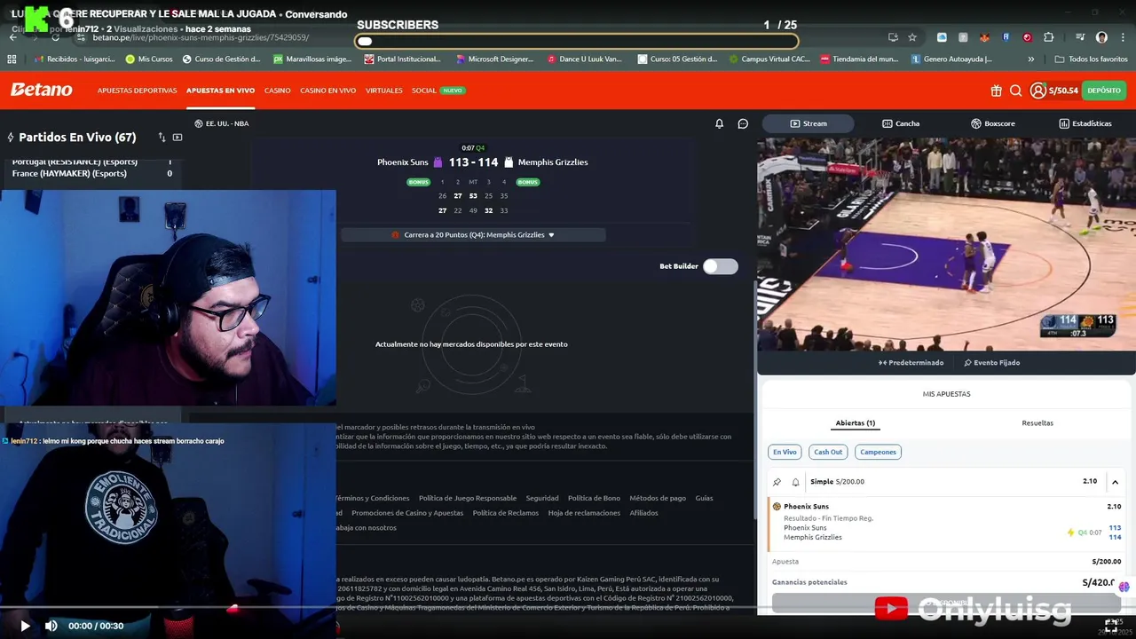This screenshot has height=639, width=1136.
Task: Show more bookmarks with double chevron
Action: (x=1030, y=59)
